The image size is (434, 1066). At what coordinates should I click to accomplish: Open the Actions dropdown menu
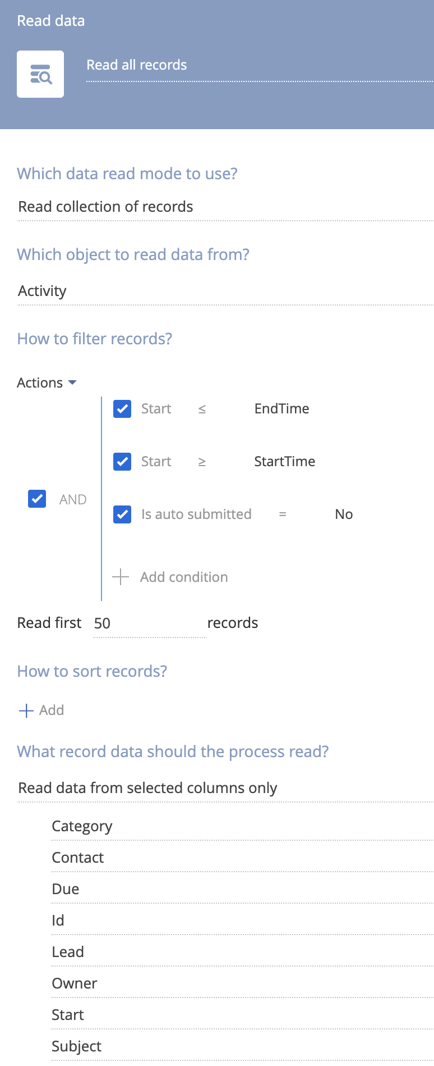[47, 382]
